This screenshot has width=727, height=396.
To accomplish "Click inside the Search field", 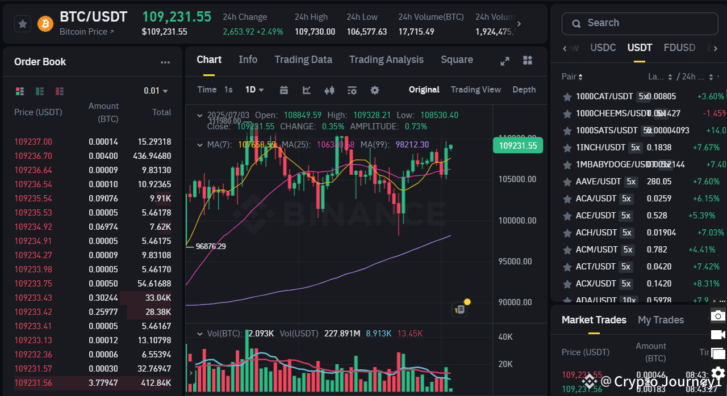I will point(640,23).
